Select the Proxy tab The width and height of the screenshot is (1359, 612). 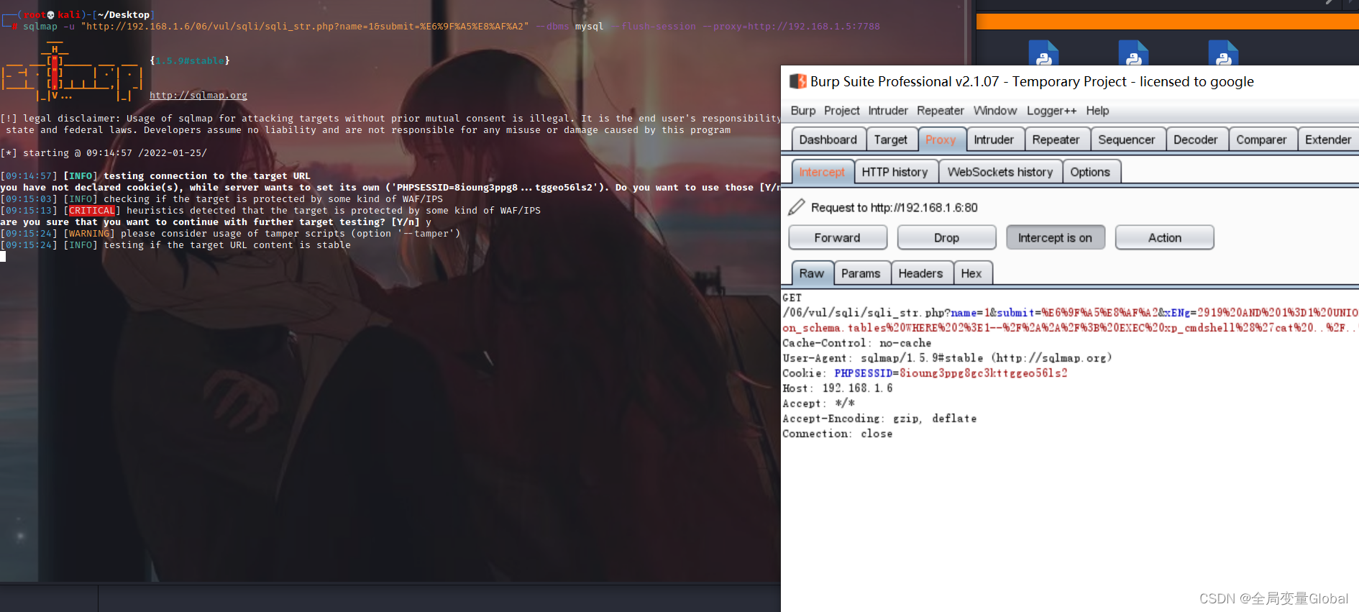[x=941, y=140]
